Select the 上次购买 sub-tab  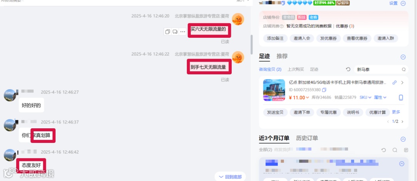pyautogui.click(x=295, y=70)
